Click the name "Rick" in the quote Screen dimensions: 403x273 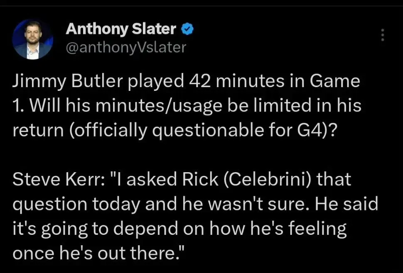click(x=200, y=180)
